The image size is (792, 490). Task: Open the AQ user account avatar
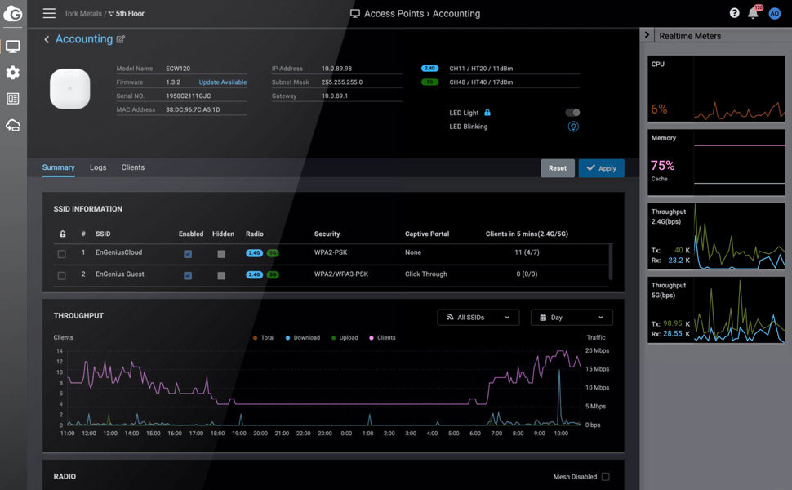774,14
